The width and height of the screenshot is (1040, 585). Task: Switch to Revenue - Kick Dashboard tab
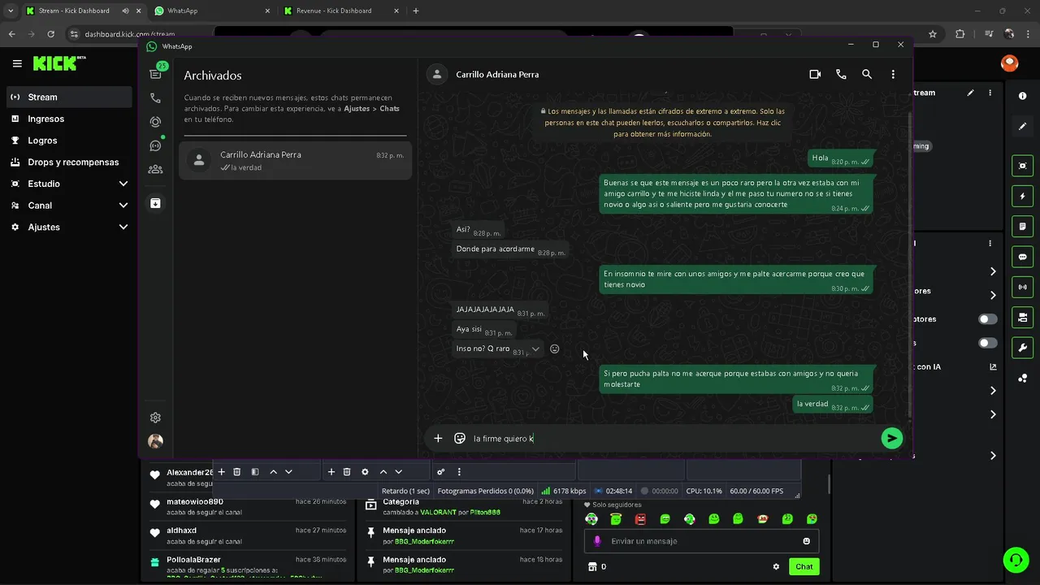coord(340,11)
